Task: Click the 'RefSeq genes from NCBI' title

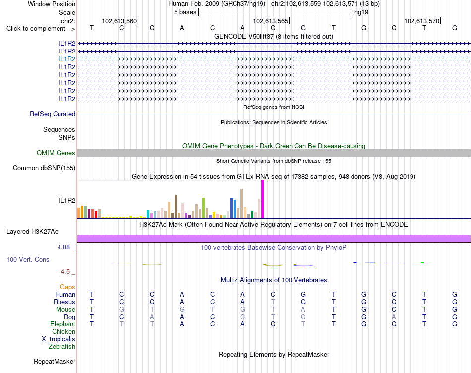Action: (274, 107)
